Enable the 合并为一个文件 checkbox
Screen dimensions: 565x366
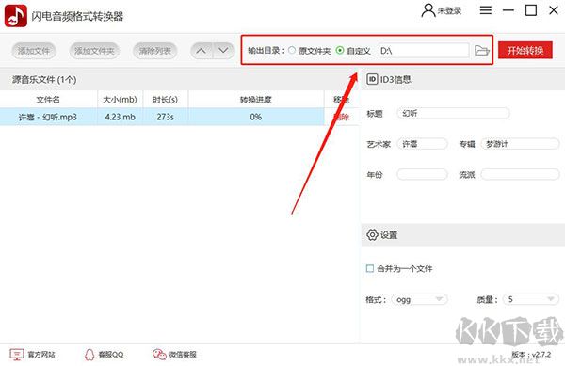[370, 268]
